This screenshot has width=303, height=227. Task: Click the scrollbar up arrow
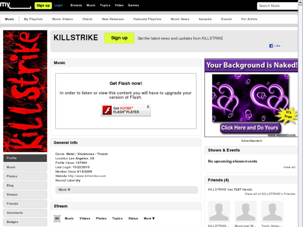(x=300, y=2)
